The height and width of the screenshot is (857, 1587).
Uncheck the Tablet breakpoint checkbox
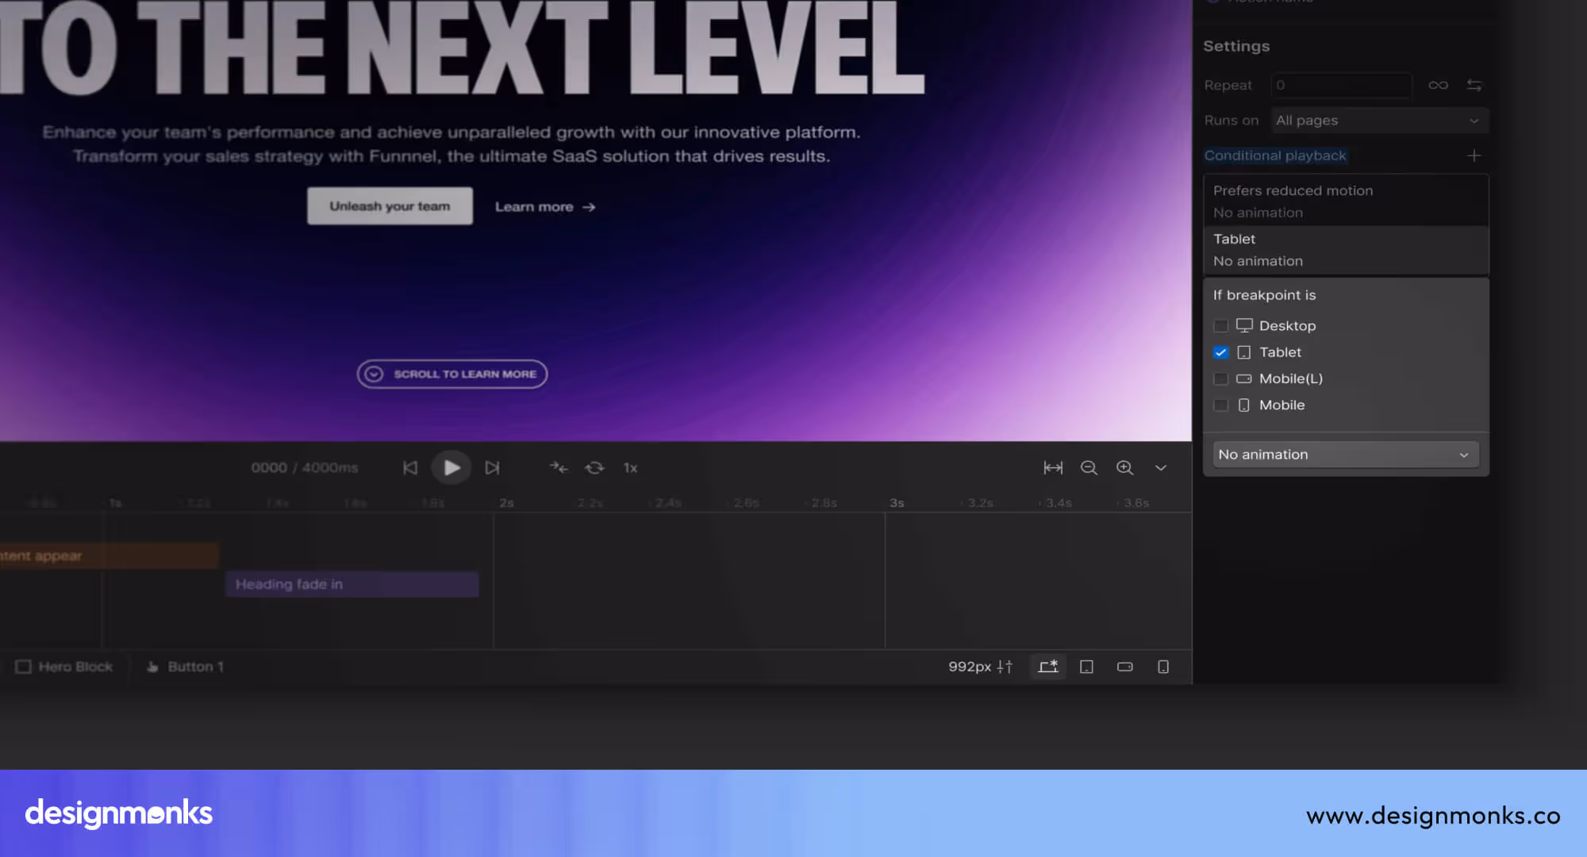click(1221, 352)
